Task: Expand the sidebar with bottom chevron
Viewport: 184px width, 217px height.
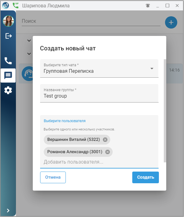Action: point(8,211)
